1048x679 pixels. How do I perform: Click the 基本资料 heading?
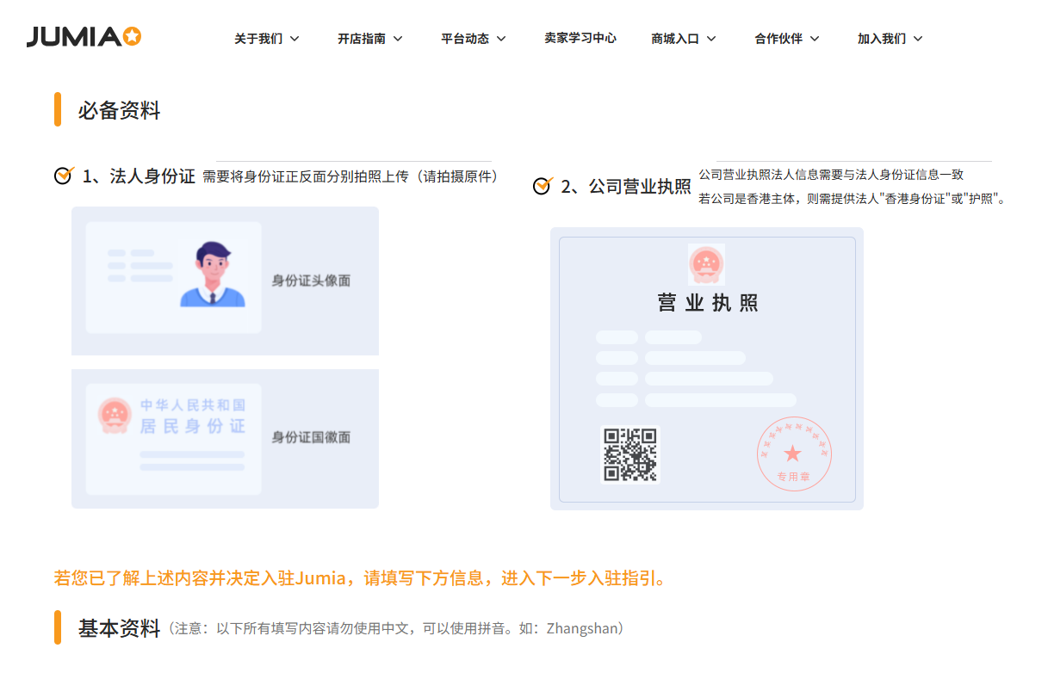pyautogui.click(x=119, y=628)
